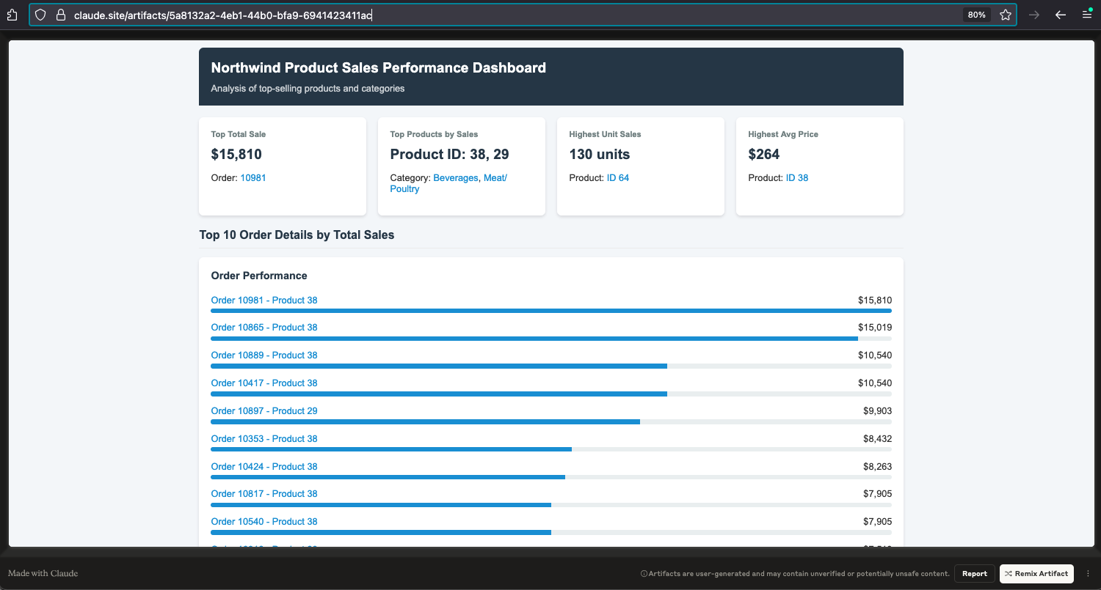Image resolution: width=1101 pixels, height=590 pixels.
Task: Open the Order 10417 - Product 38 link
Action: [x=264, y=383]
